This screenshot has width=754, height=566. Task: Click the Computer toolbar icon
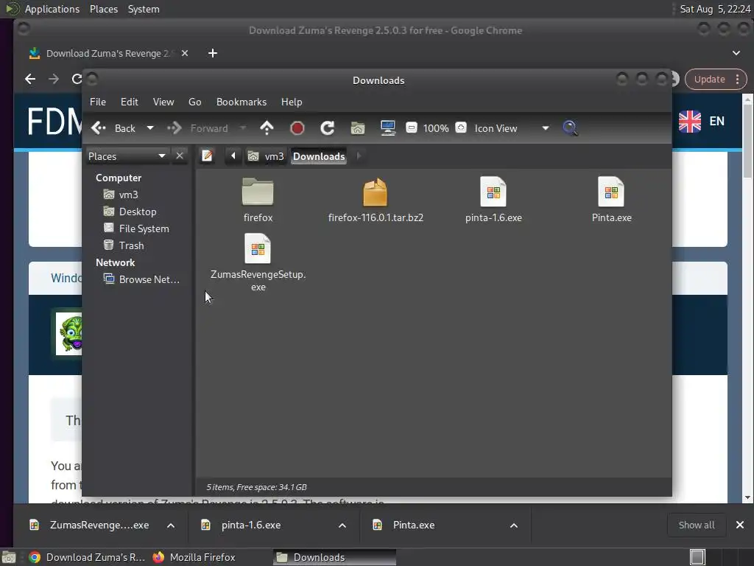tap(387, 128)
